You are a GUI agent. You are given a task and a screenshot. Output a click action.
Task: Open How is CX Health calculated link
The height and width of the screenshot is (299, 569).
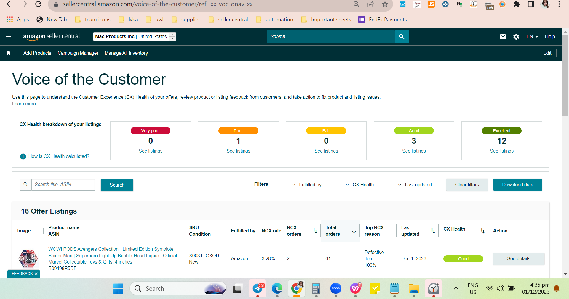(x=59, y=156)
